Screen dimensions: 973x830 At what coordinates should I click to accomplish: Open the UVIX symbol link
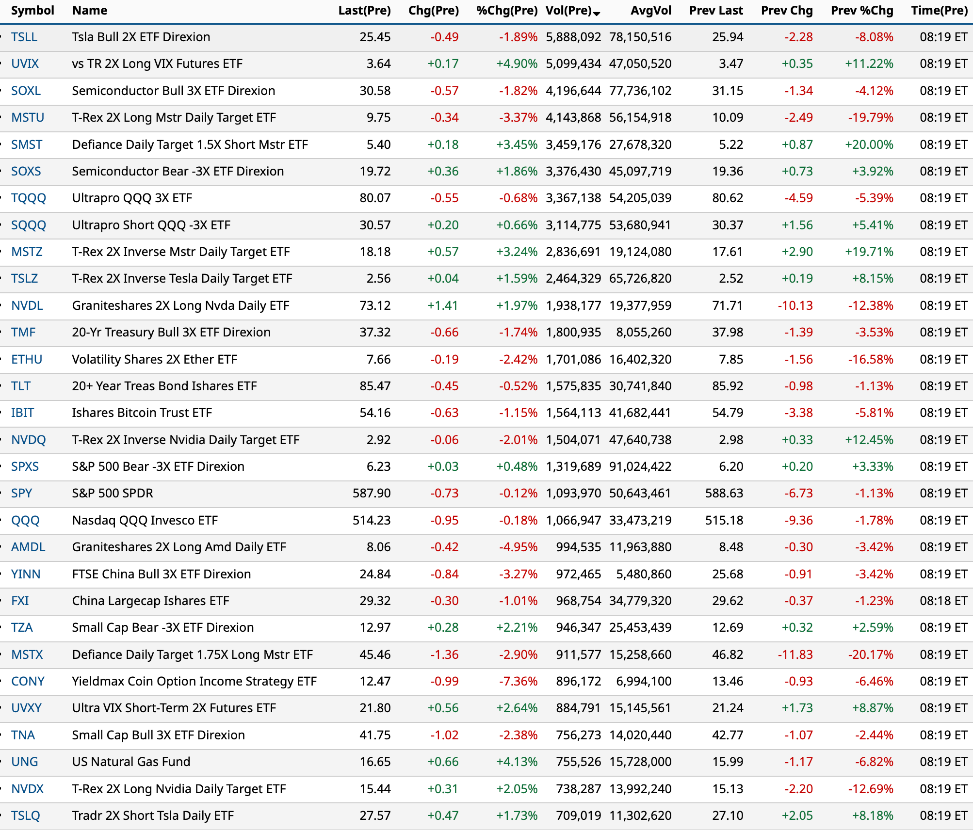tap(25, 64)
